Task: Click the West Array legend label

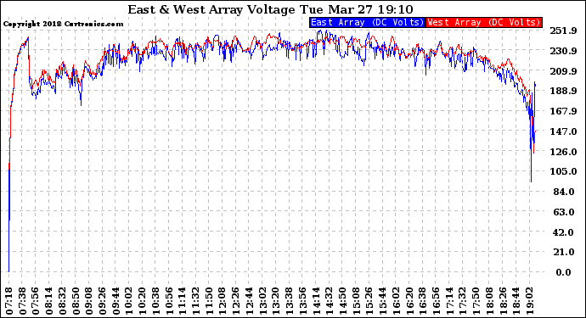Action: click(484, 22)
